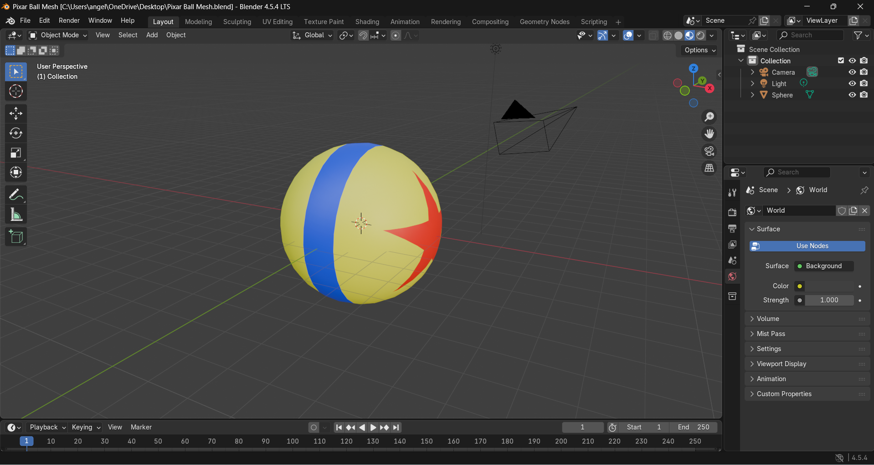The image size is (874, 465).
Task: Open the Render Properties tab
Action: pyautogui.click(x=732, y=212)
